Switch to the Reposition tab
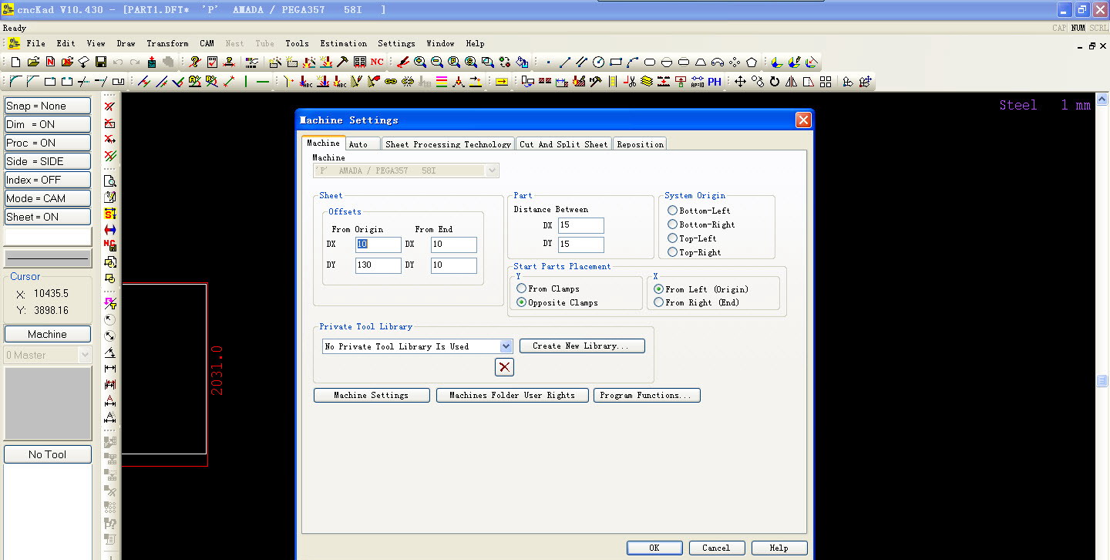This screenshot has height=560, width=1110. pos(640,144)
